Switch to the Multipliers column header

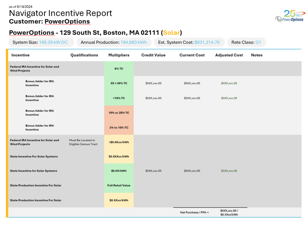point(119,55)
